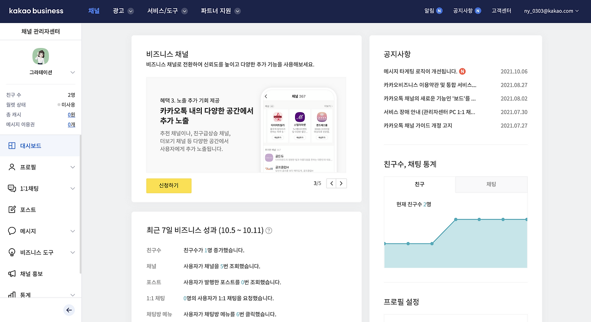Open 공지사항 in the top bar

[463, 11]
